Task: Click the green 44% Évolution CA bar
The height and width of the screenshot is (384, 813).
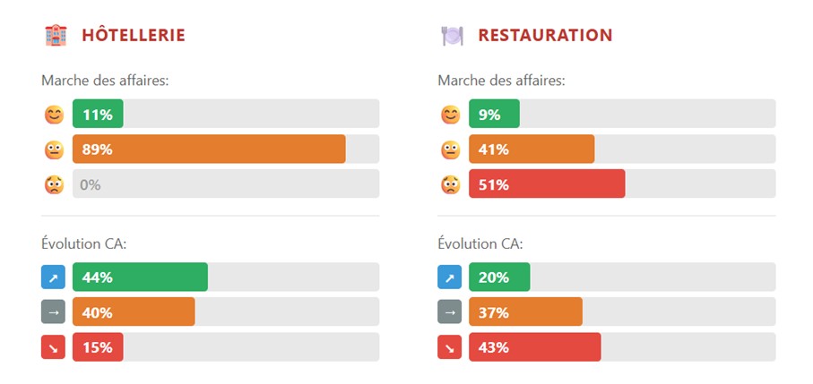Action: [x=140, y=277]
